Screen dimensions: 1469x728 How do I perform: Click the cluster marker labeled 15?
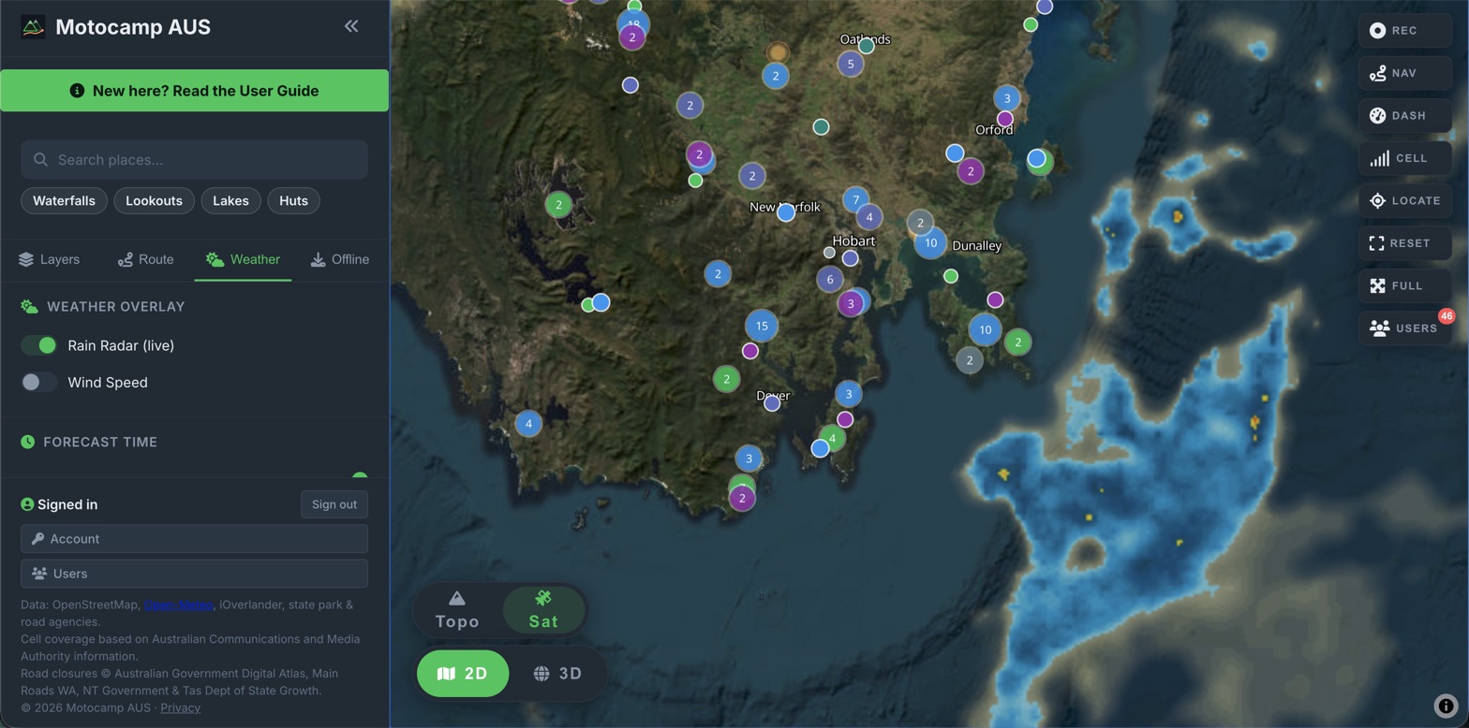(762, 326)
